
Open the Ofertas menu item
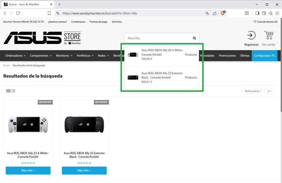[x=245, y=56]
